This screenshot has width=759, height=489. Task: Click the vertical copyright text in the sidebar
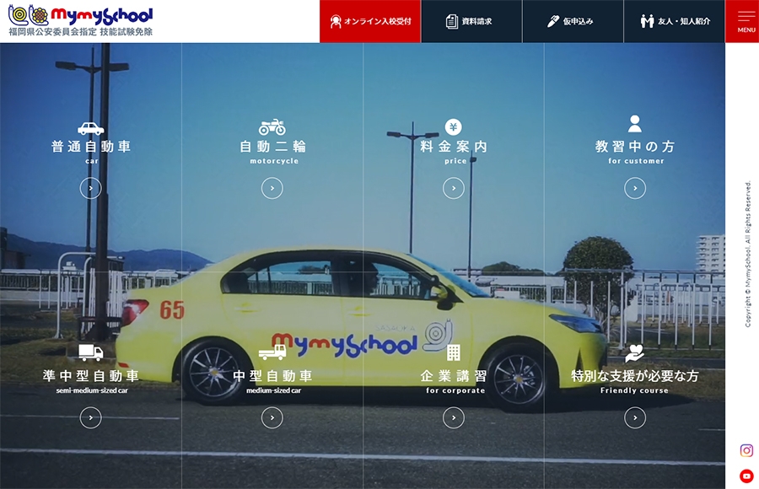pos(748,254)
